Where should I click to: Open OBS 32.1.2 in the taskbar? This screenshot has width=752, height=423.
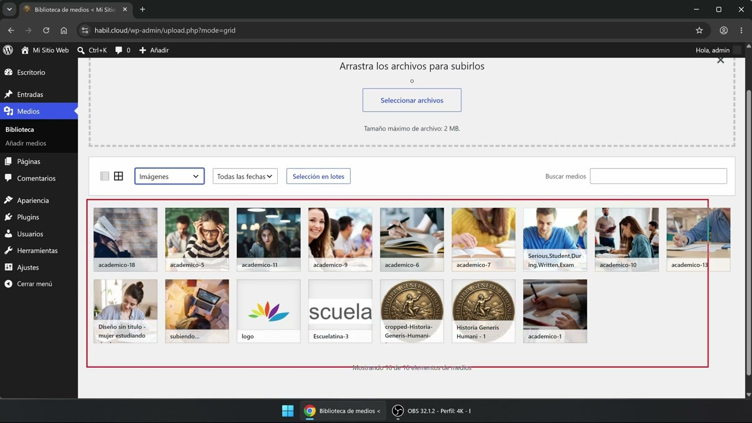click(431, 411)
